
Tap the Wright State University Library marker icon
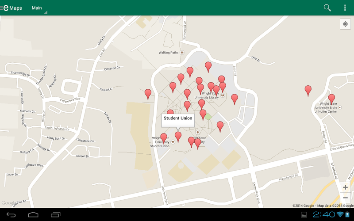pos(223,95)
